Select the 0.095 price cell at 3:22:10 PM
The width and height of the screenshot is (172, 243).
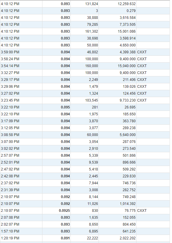[x=56, y=107]
